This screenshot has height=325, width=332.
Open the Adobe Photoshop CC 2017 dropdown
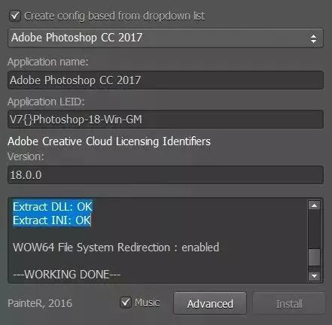(166, 38)
